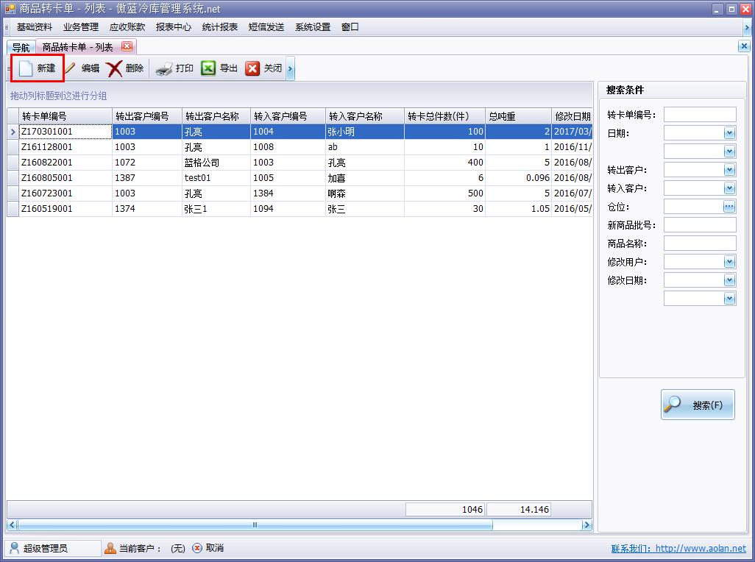Click the 删除 red X delete icon

click(114, 68)
